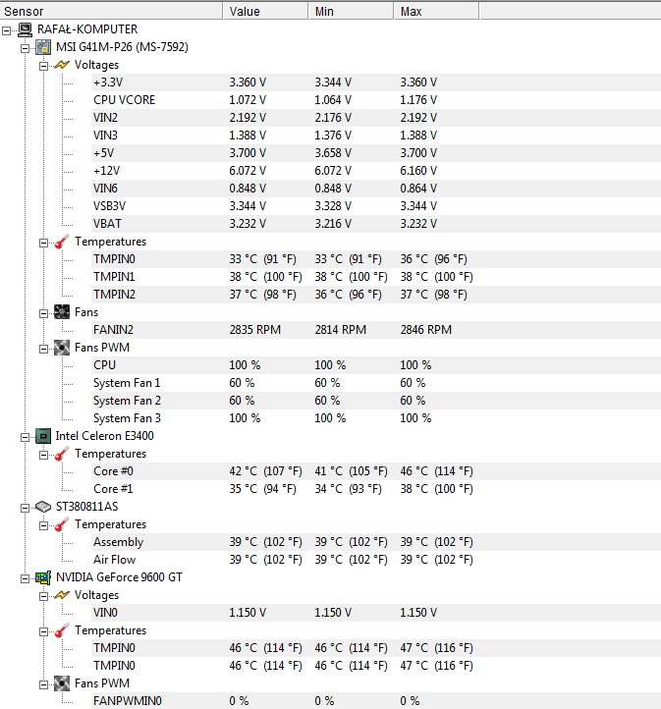Collapse the motherboard Temperatures group
This screenshot has height=709, width=661.
point(43,243)
